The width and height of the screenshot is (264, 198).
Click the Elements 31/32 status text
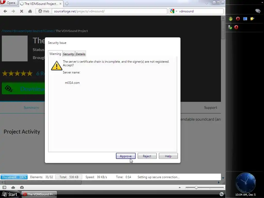[x=42, y=177]
